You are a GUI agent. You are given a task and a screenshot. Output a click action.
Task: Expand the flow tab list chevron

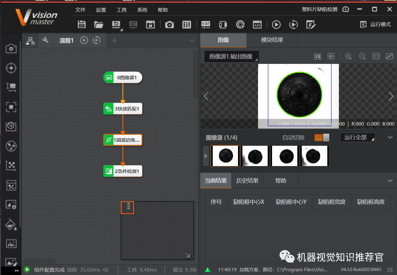[x=192, y=41]
